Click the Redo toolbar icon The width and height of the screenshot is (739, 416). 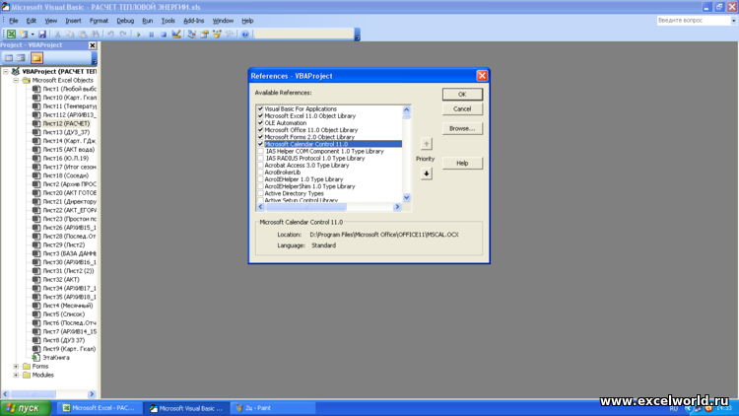click(123, 34)
